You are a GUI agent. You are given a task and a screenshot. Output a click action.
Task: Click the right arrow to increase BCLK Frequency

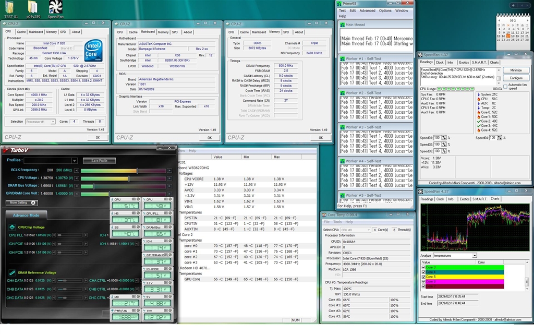[169, 170]
